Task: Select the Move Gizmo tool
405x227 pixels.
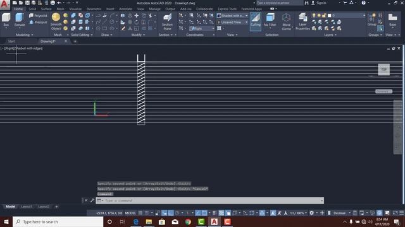Action: tap(286, 22)
